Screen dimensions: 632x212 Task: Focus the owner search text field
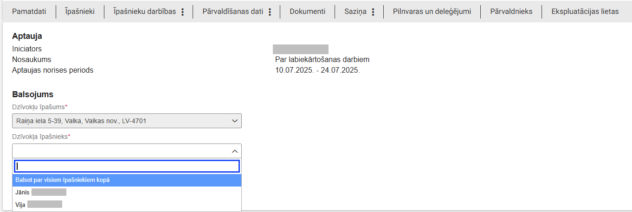coord(127,166)
